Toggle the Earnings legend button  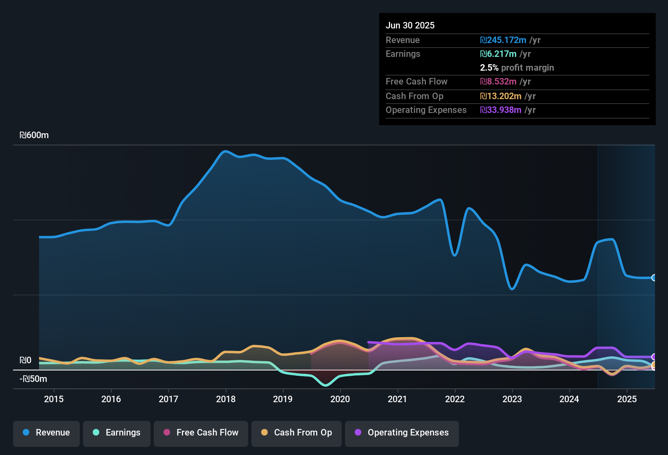click(117, 433)
